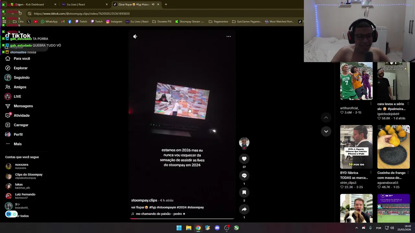The width and height of the screenshot is (415, 233).
Task: Like the video with the heart icon
Action: (244, 159)
